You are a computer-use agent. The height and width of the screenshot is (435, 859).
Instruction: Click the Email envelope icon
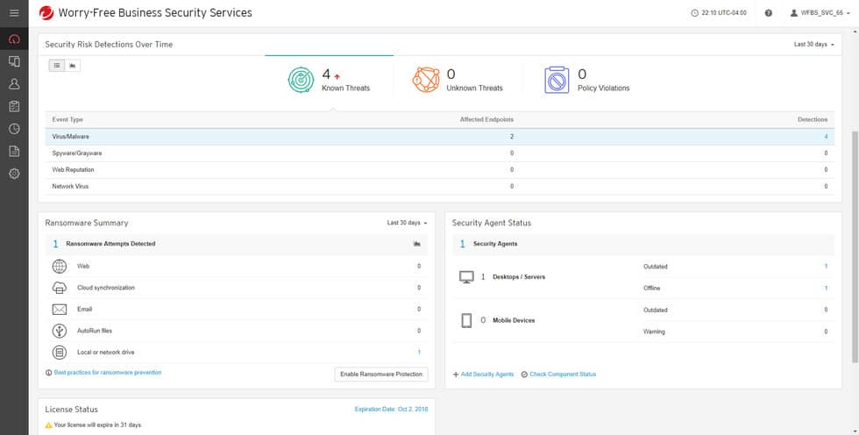tap(60, 310)
